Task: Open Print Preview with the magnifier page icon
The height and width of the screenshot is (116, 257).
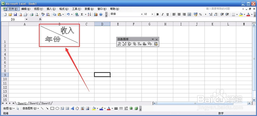Action: click(x=37, y=14)
